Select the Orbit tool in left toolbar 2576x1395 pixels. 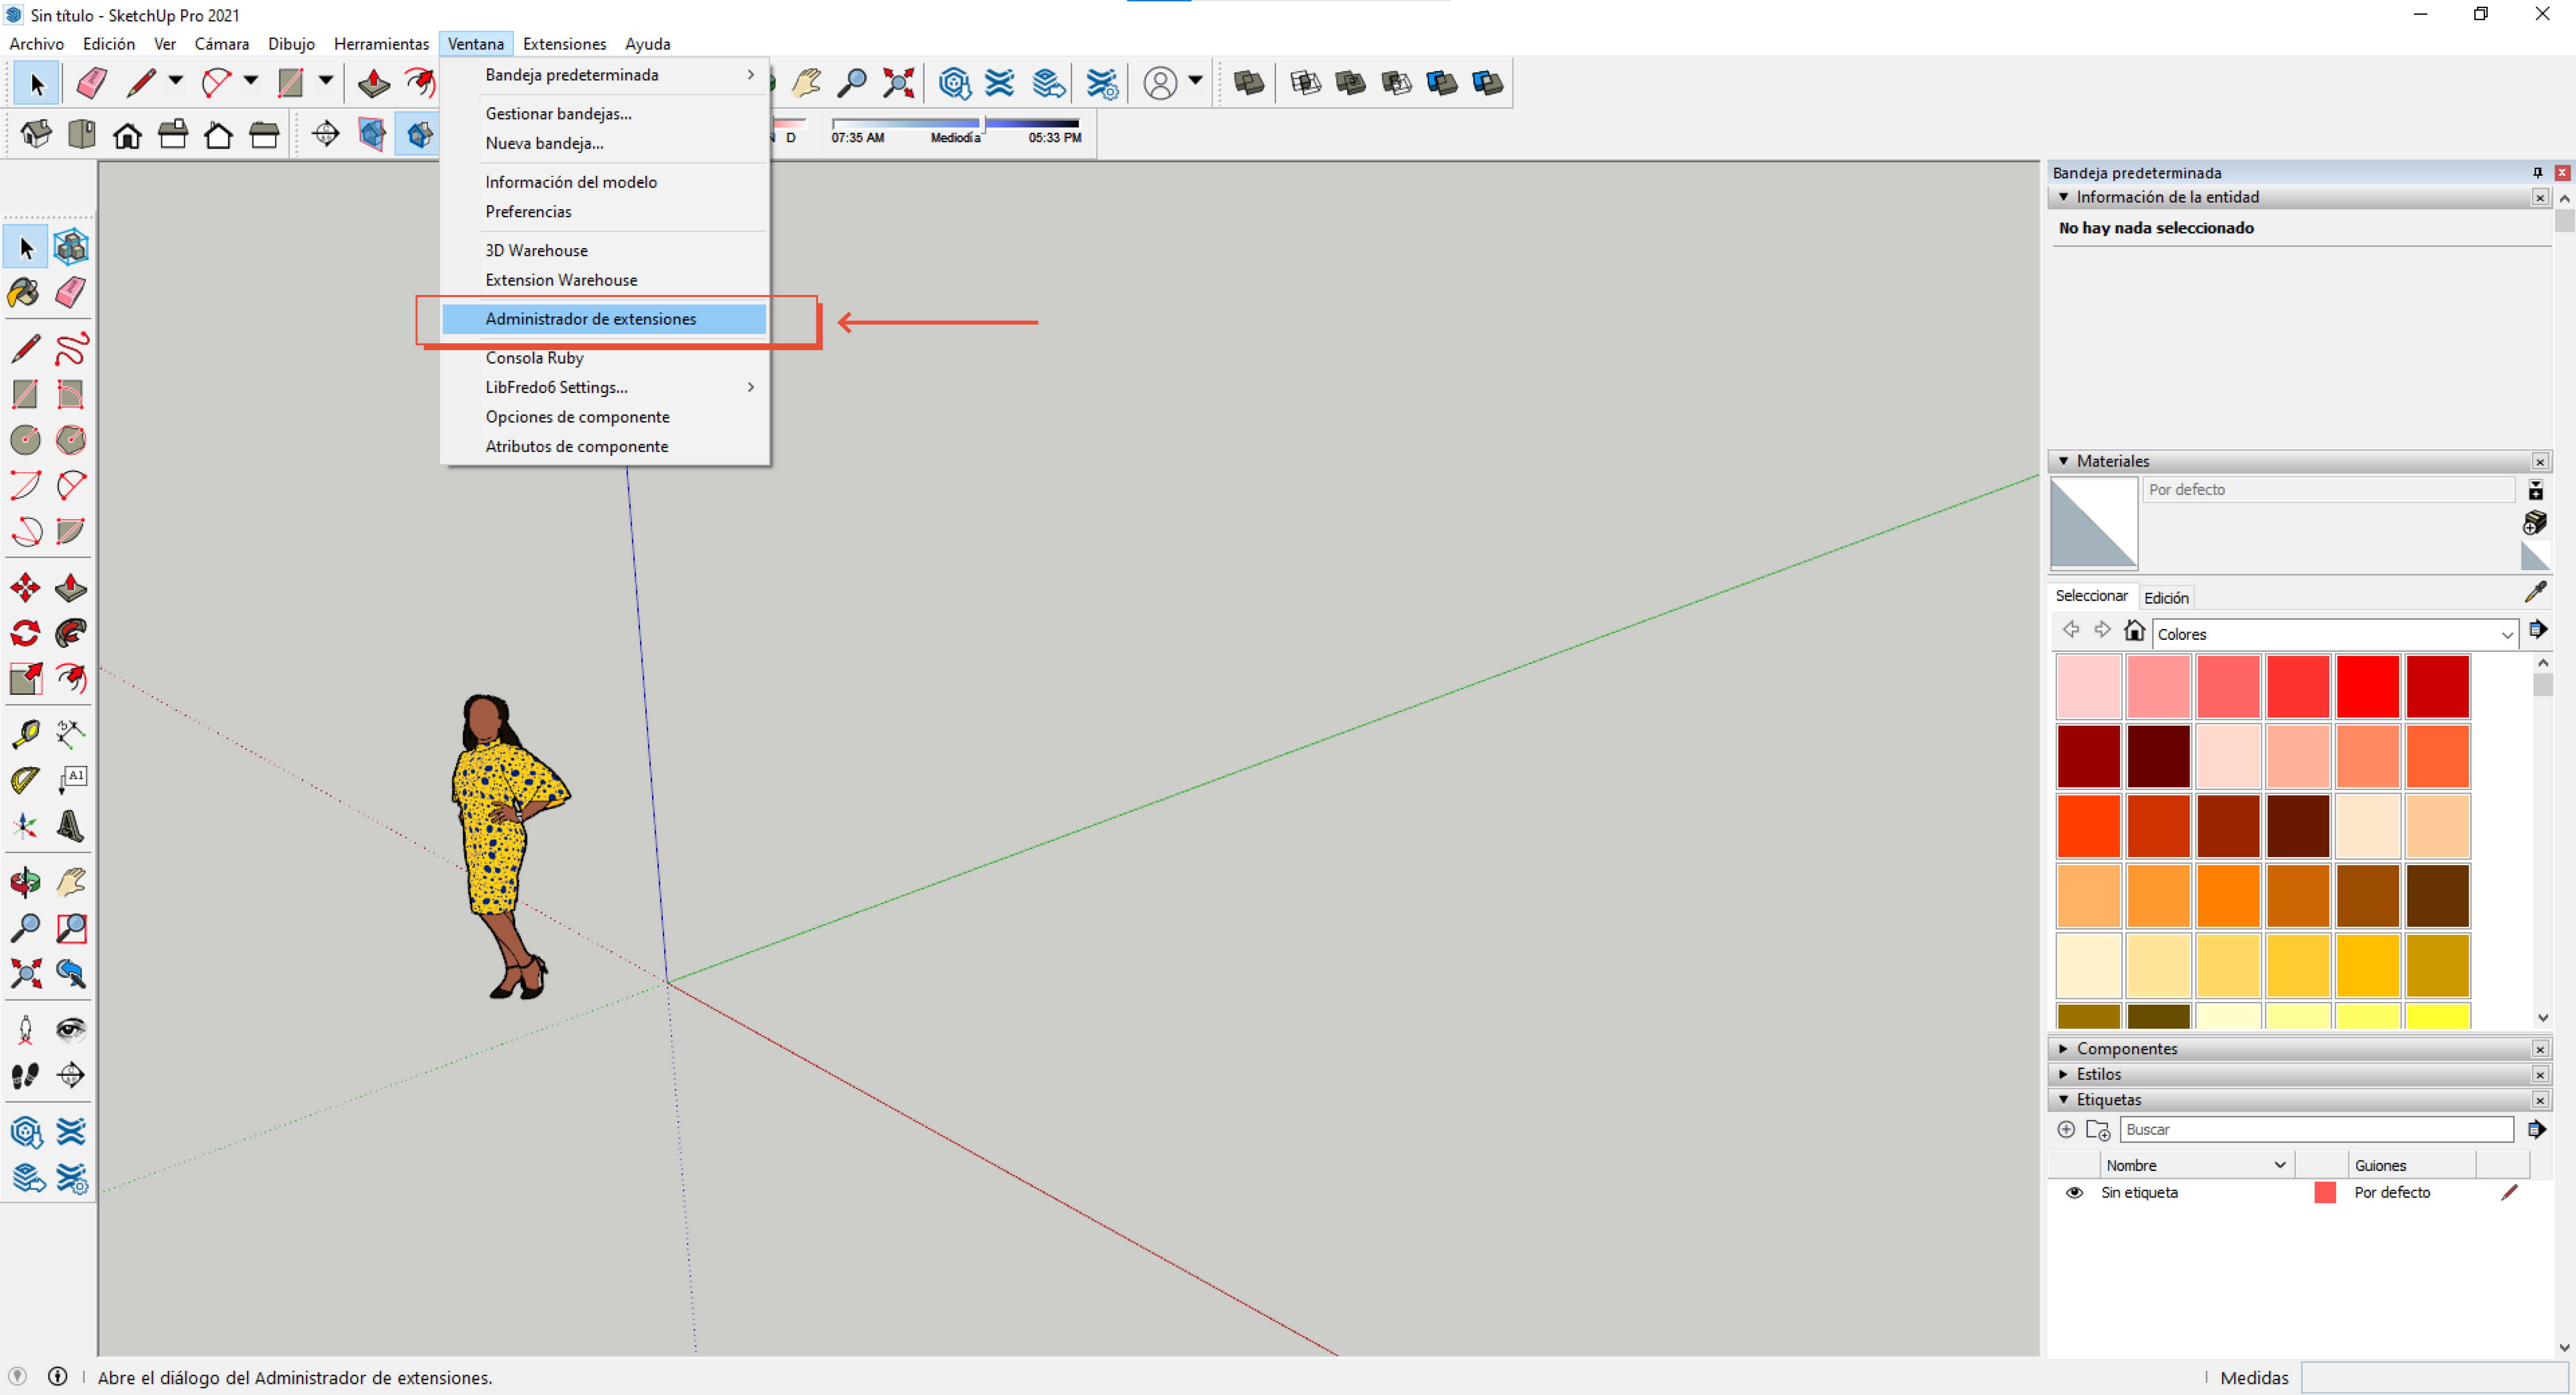(x=24, y=882)
